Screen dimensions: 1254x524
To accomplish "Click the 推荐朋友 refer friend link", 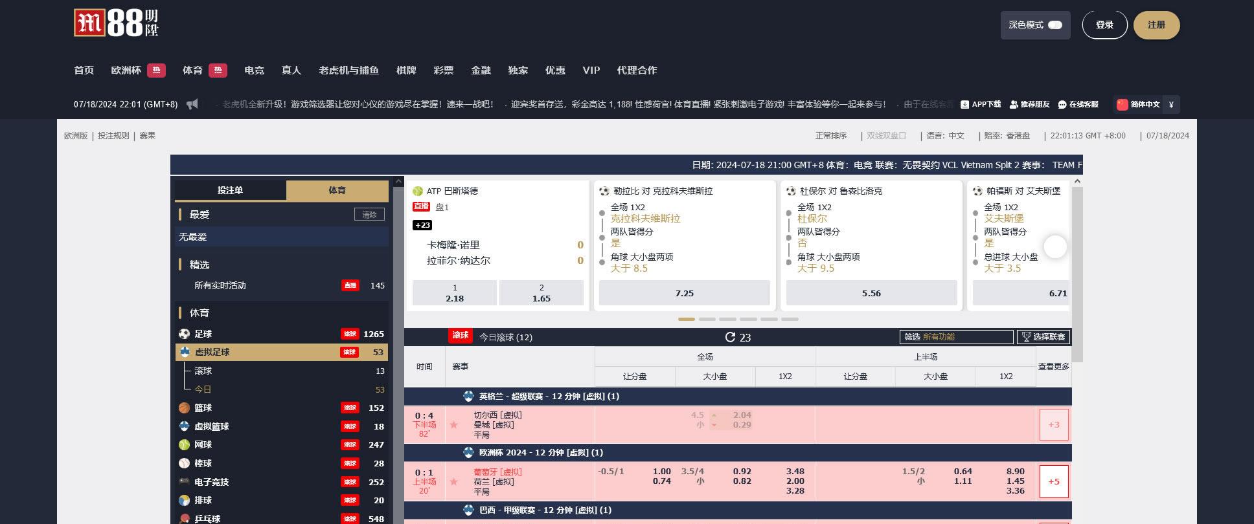I will (1029, 104).
